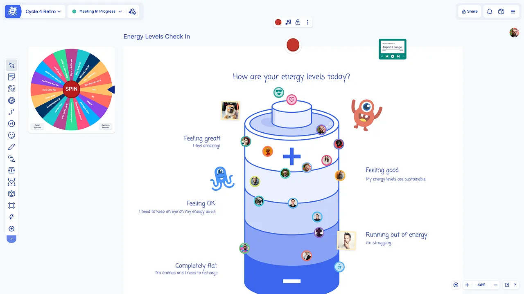Viewport: 524px width, 294px height.
Task: Select the pencil drawing tool
Action: tap(11, 147)
